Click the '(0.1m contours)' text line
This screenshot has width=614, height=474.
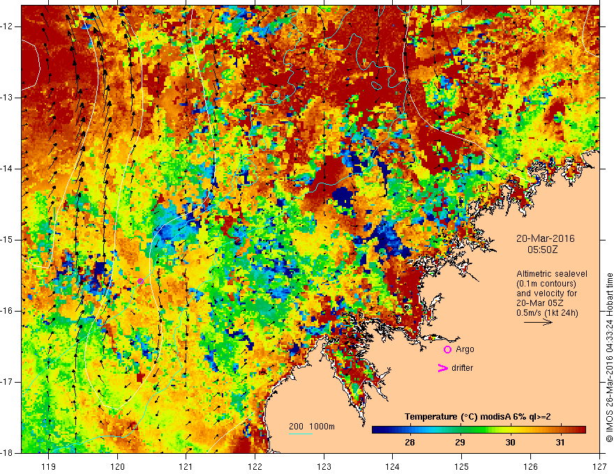[x=546, y=284]
